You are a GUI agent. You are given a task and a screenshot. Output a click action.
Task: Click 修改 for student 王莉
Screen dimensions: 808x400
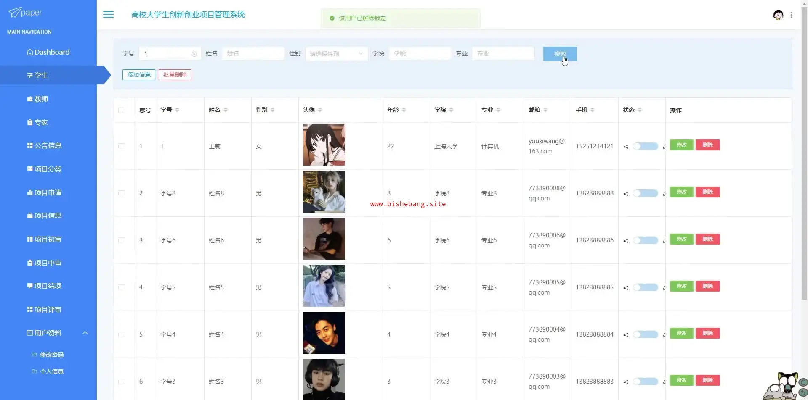point(682,145)
